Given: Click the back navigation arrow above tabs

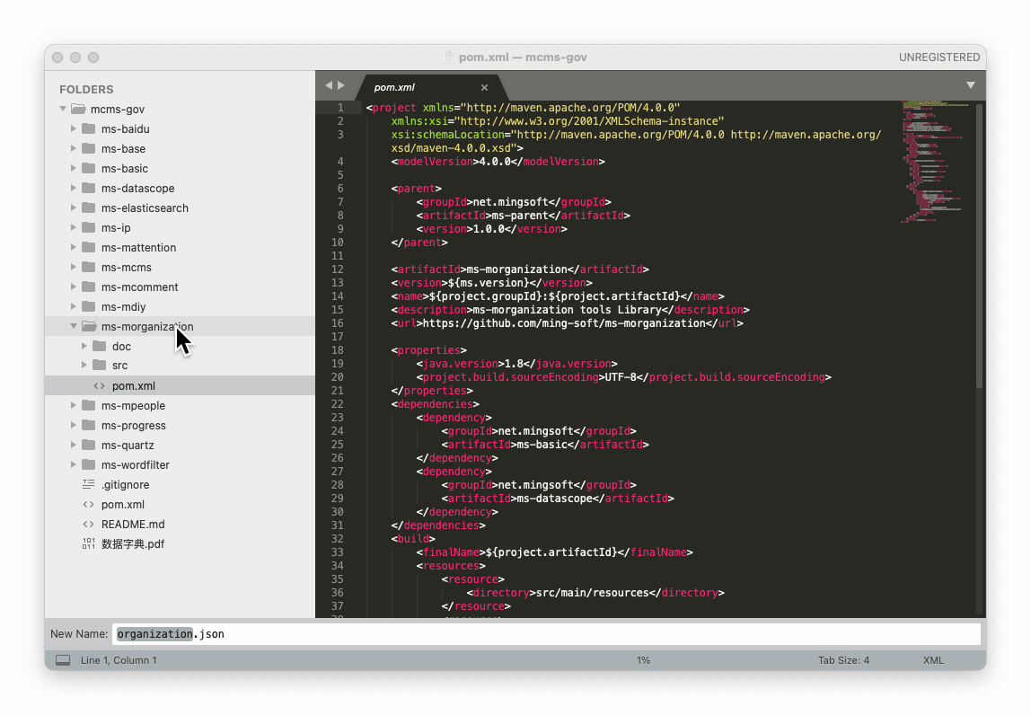Looking at the screenshot, I should pos(329,86).
